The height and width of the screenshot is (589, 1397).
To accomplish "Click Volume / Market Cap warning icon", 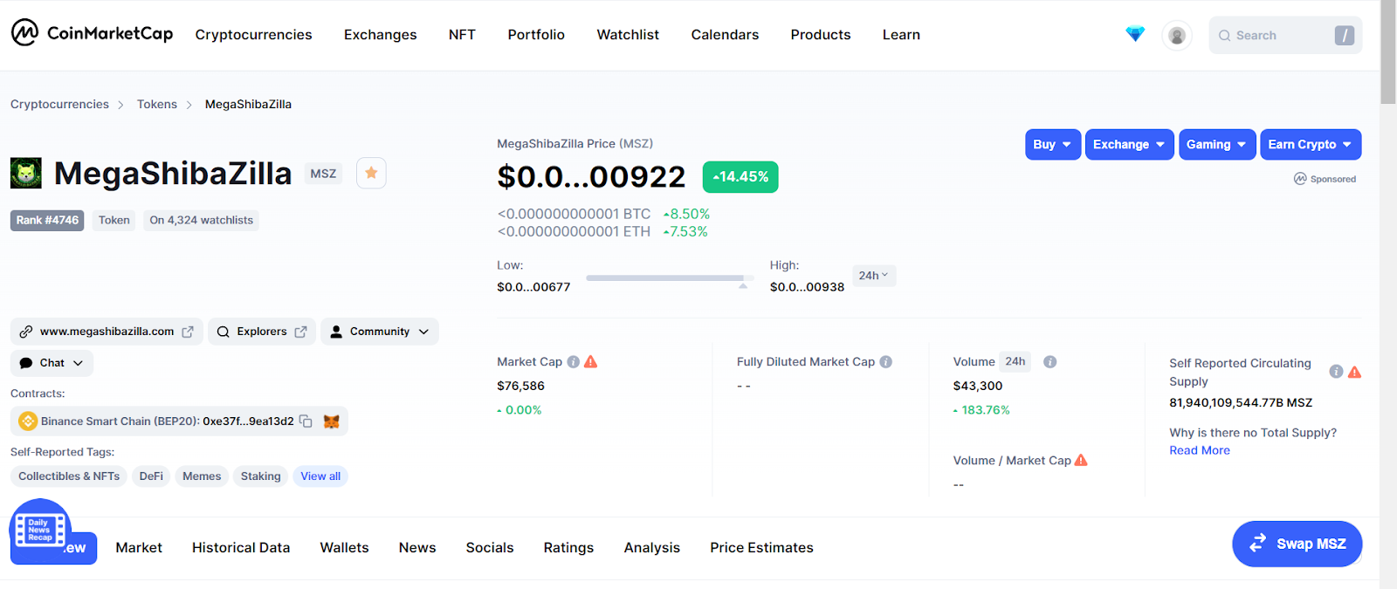I will [x=1081, y=460].
